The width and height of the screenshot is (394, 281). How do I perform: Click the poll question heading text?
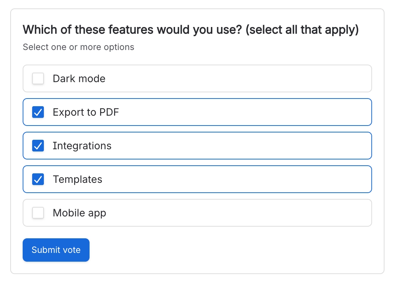coord(191,30)
